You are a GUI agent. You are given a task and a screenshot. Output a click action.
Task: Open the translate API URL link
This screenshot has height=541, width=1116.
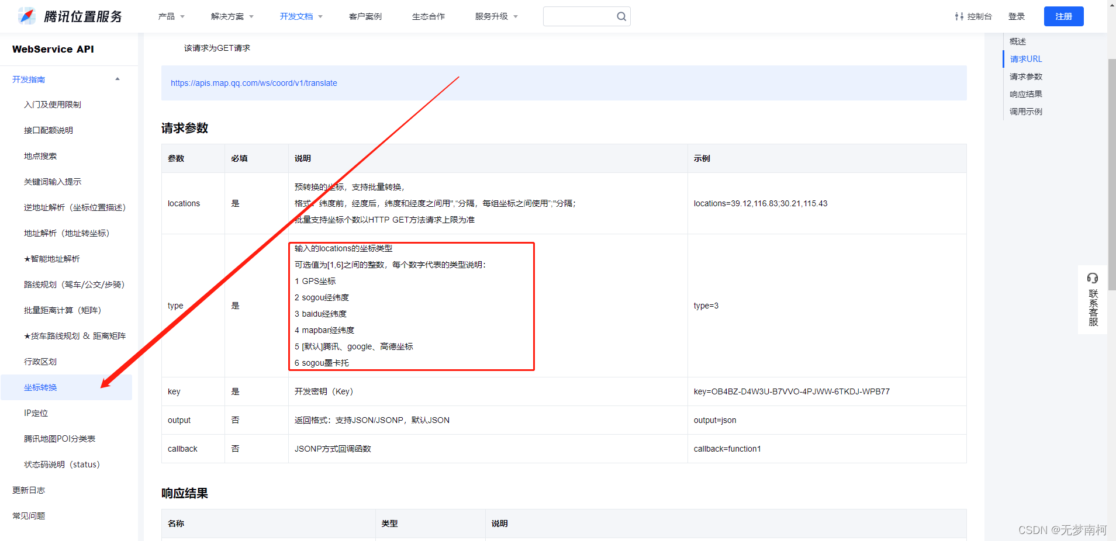tap(254, 83)
